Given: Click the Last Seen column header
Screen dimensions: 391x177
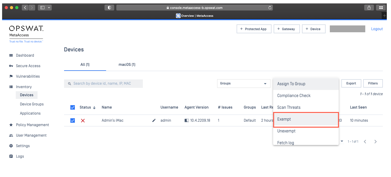Looking at the screenshot, I should tap(358, 107).
